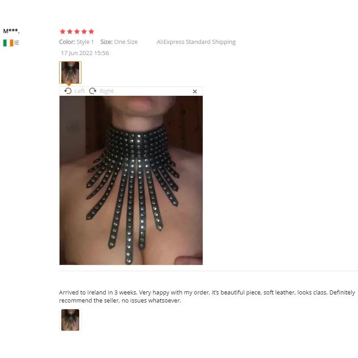The image size is (358, 358).
Task: Click the reviewer name M***.
Action: [12, 31]
